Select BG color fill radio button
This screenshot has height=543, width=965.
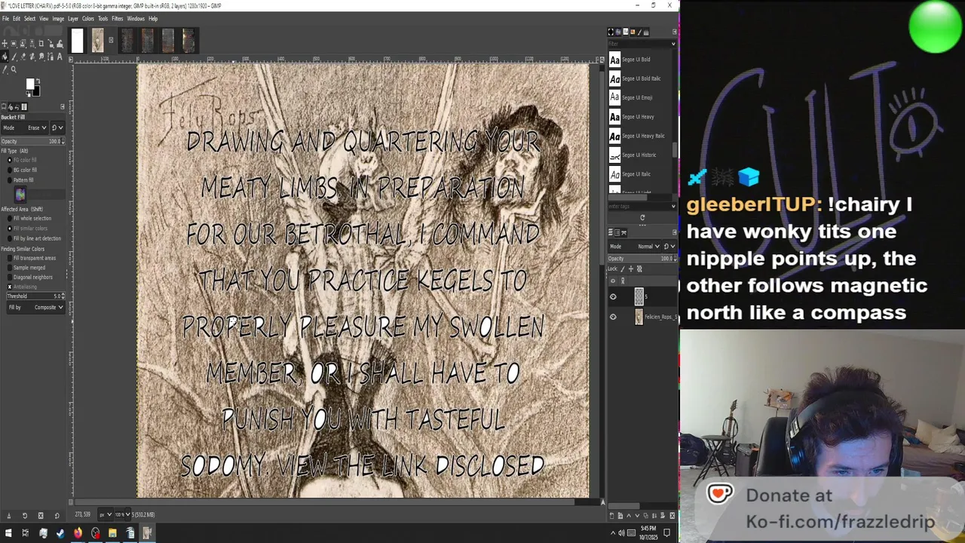click(10, 170)
